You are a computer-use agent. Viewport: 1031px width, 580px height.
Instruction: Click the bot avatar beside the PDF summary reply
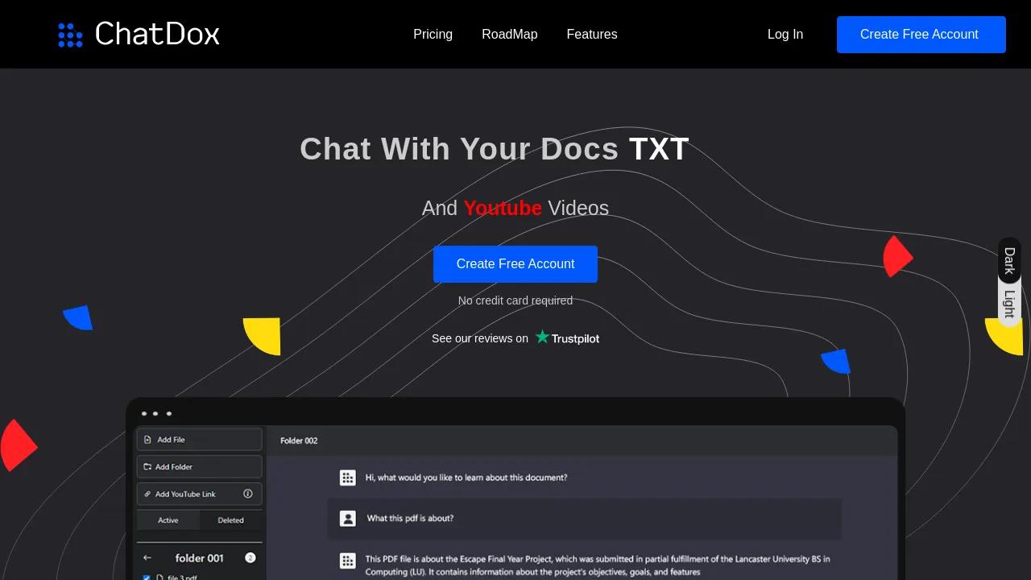348,561
